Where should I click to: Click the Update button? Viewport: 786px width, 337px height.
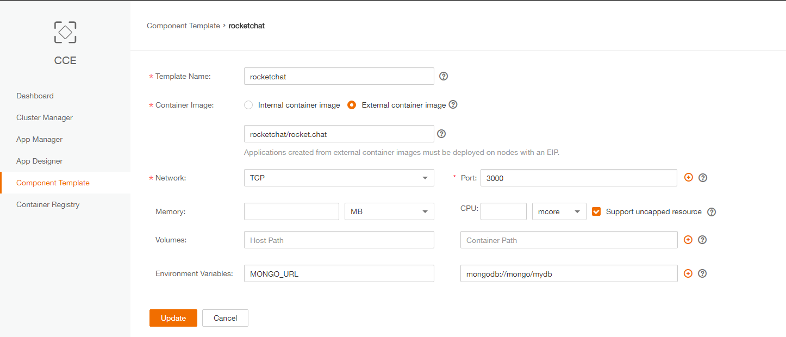[x=173, y=318]
